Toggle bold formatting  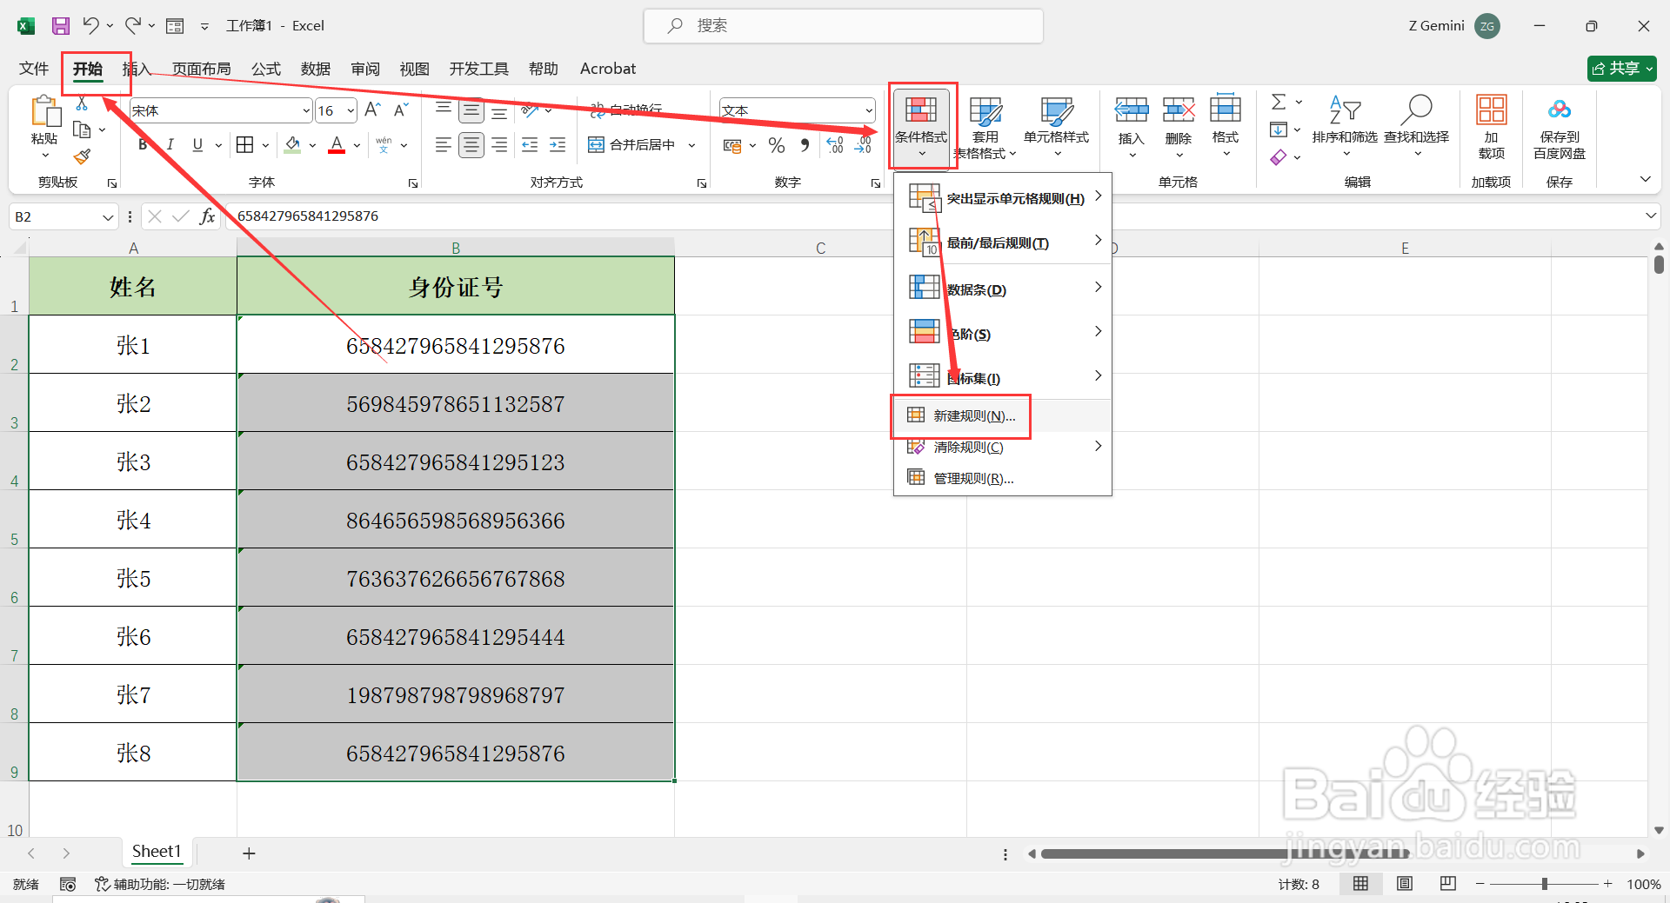coord(142,144)
